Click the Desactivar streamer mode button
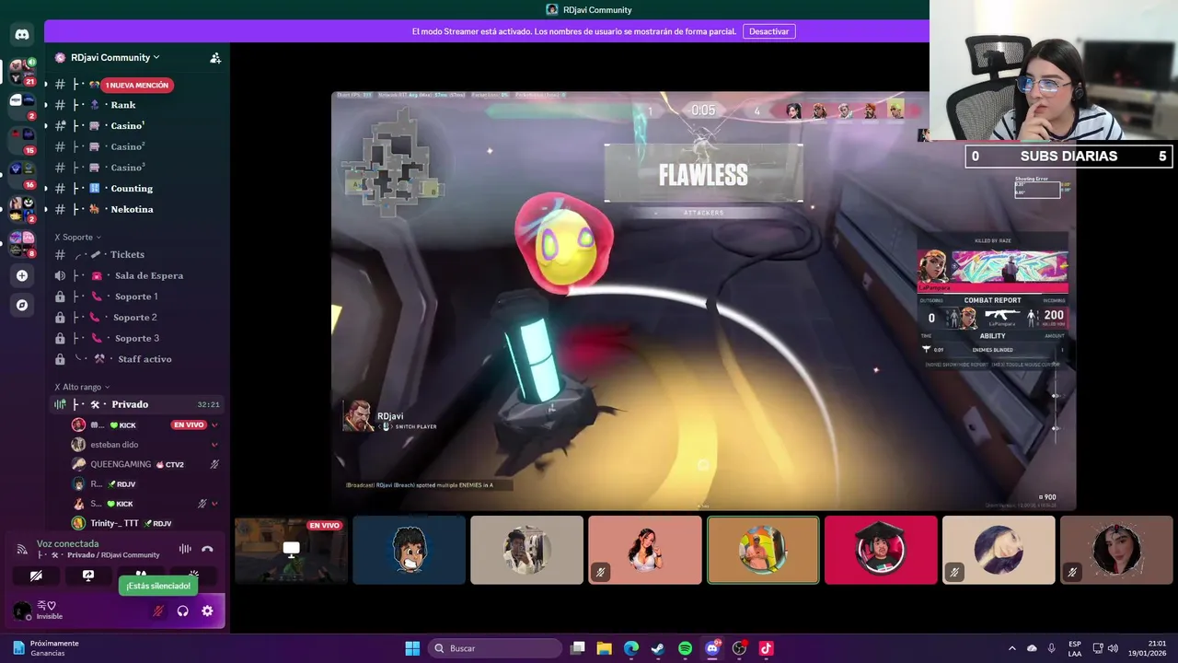Viewport: 1178px width, 663px height. 769,31
